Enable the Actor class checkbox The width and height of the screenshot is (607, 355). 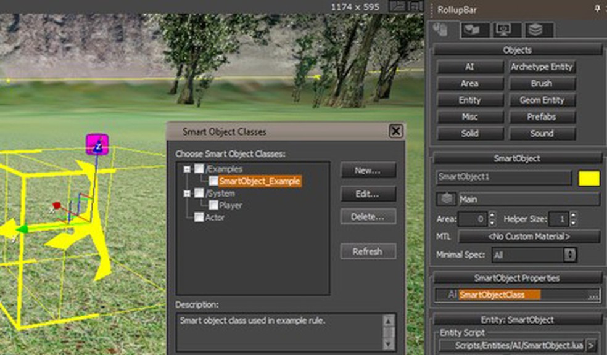199,218
